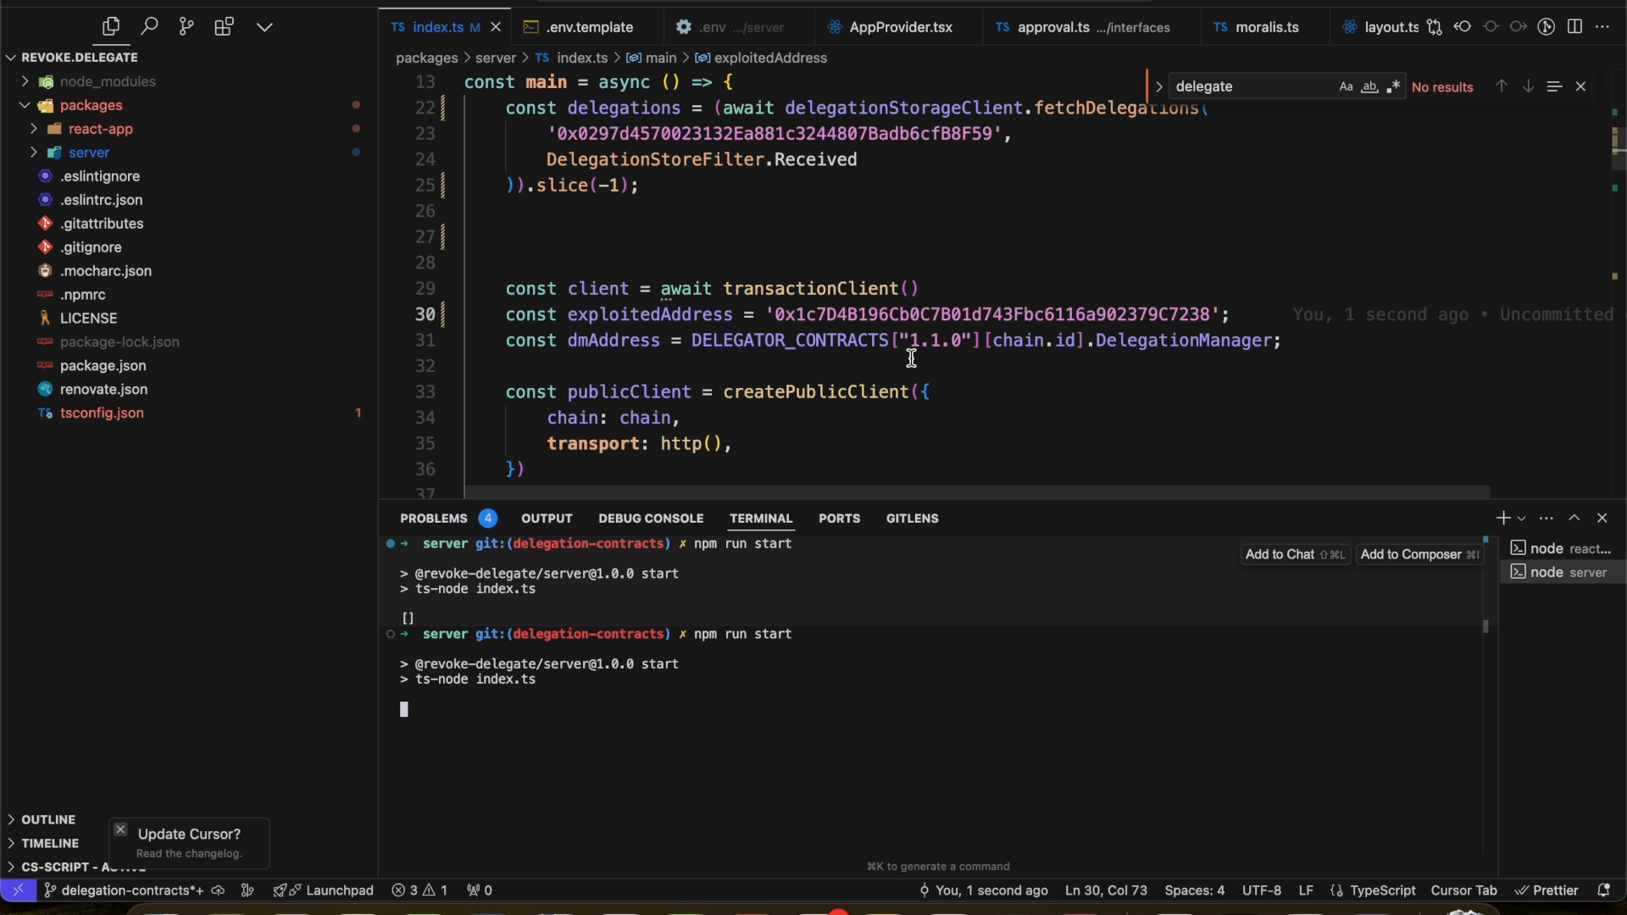
Task: Click the new terminal plus icon
Action: pos(1502,518)
